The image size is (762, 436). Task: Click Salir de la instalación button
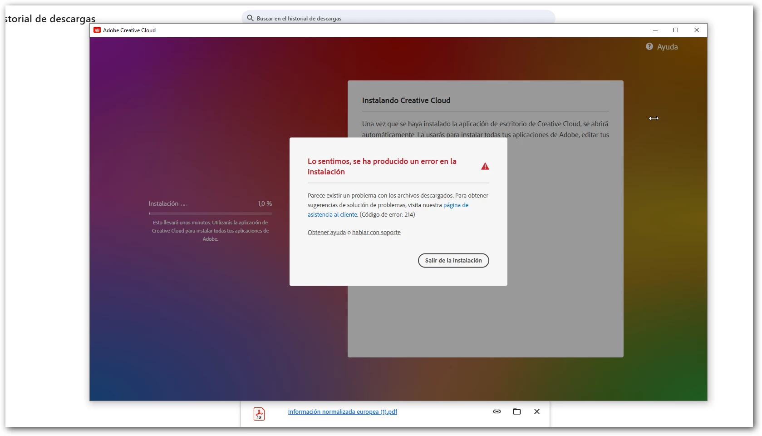point(453,260)
